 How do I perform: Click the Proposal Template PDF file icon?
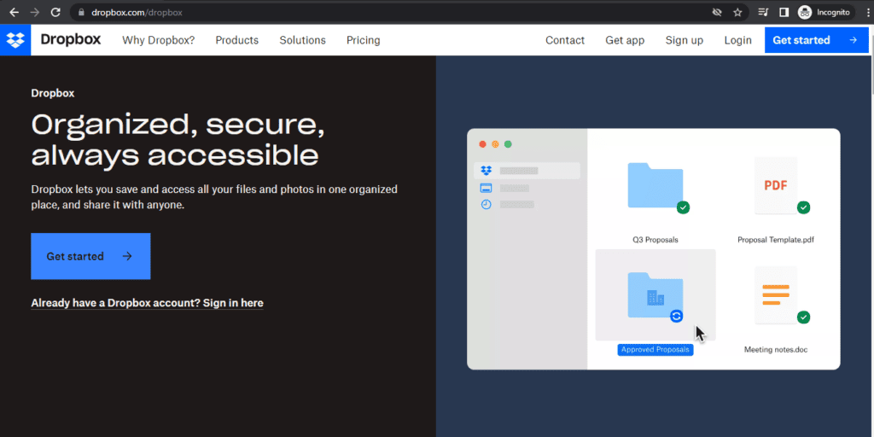click(775, 185)
